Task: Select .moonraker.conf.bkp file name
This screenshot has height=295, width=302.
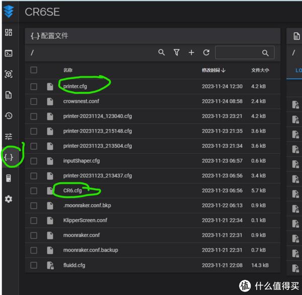Action: [87, 205]
